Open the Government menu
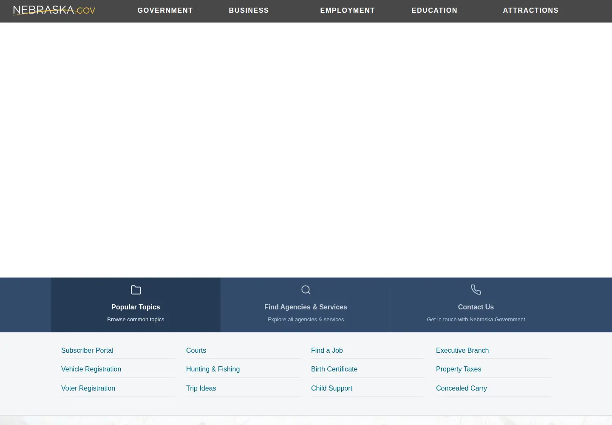The image size is (612, 425). (165, 10)
